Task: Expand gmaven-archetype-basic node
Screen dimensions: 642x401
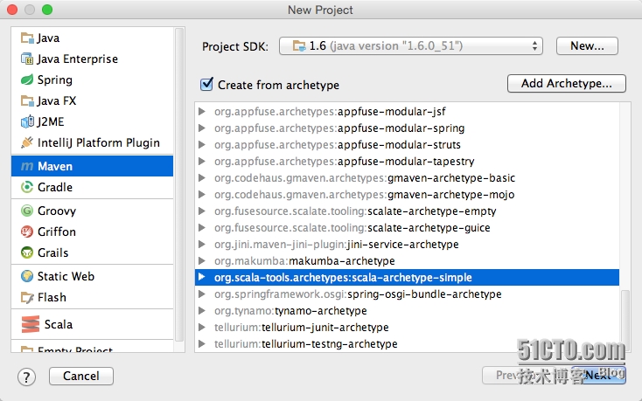Action: point(201,178)
